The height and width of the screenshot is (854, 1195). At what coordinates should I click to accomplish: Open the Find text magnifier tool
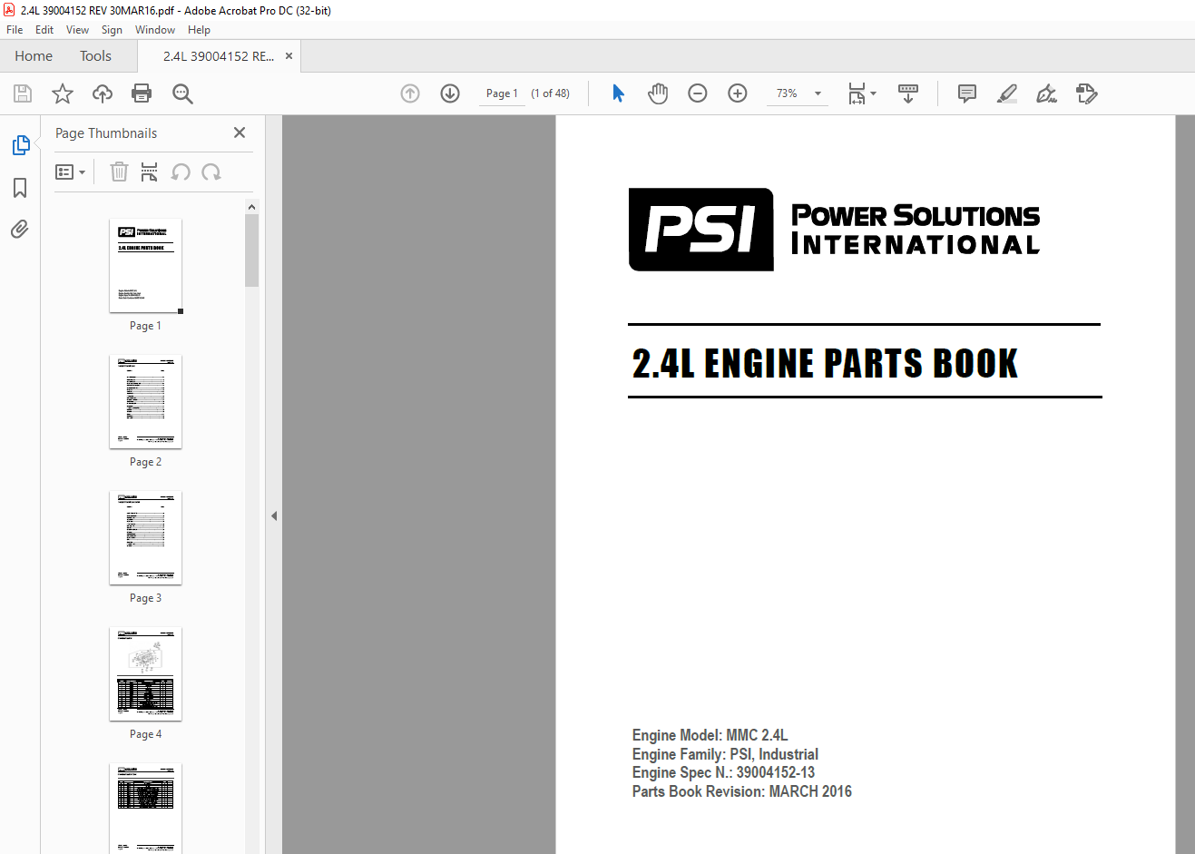[182, 93]
